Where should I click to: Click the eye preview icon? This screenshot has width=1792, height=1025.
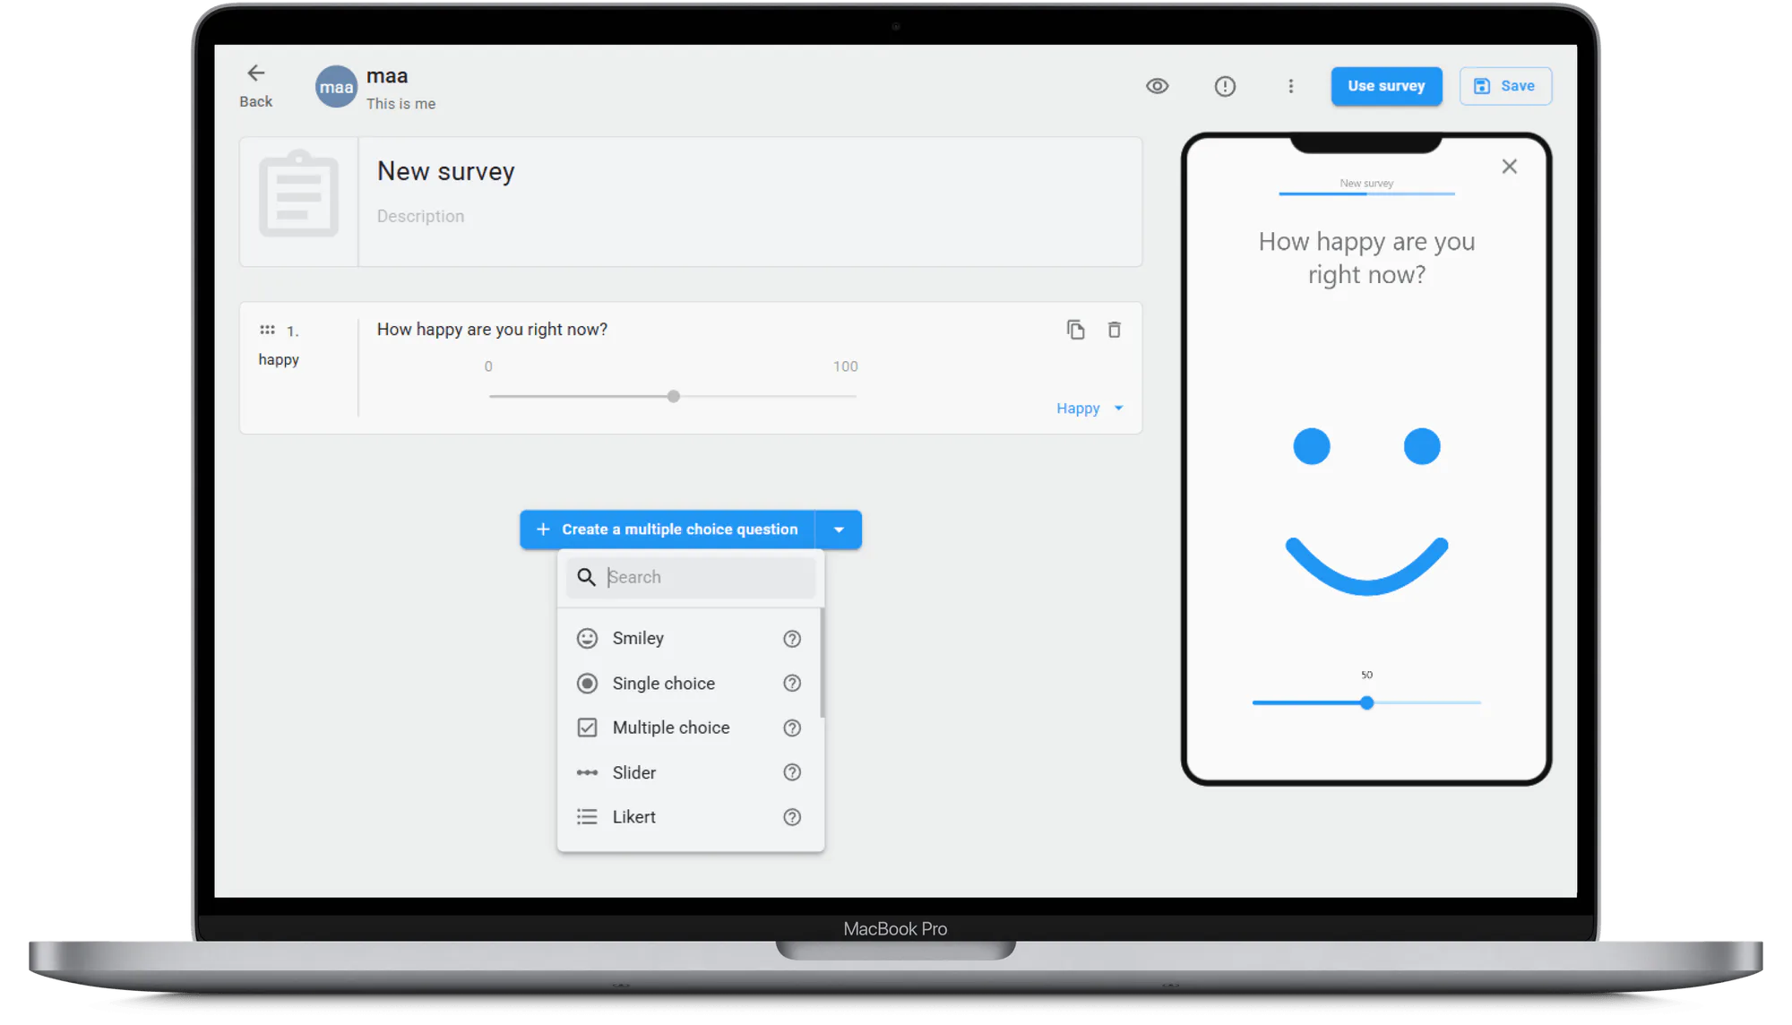1157,86
